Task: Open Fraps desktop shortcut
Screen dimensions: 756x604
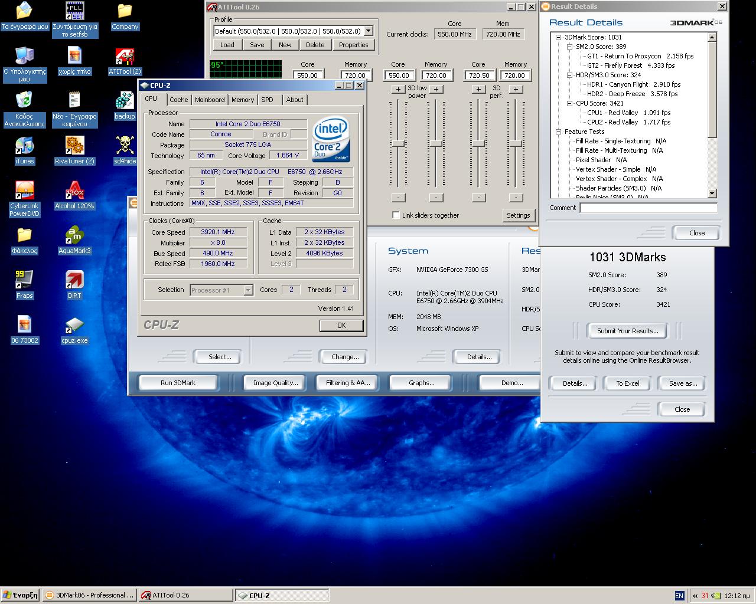Action: coord(24,285)
